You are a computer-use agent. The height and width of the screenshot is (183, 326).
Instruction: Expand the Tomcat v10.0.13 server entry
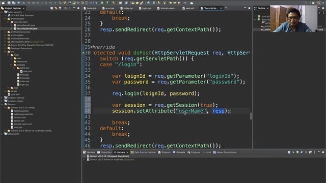[x=84, y=156]
